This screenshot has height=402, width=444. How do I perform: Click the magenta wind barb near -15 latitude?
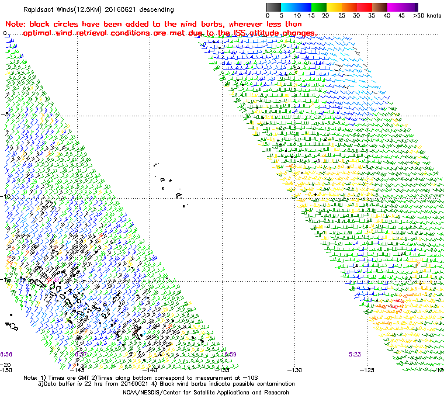56,279
